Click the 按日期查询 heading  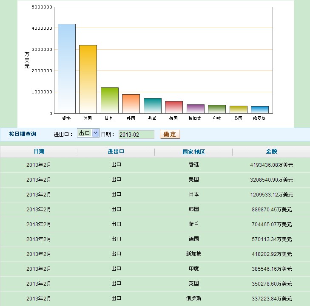[23, 134]
